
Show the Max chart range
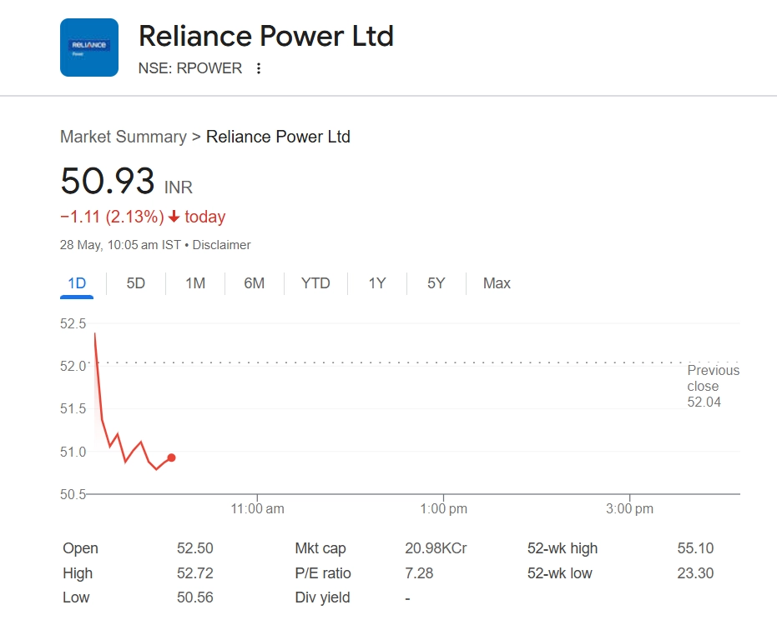497,283
